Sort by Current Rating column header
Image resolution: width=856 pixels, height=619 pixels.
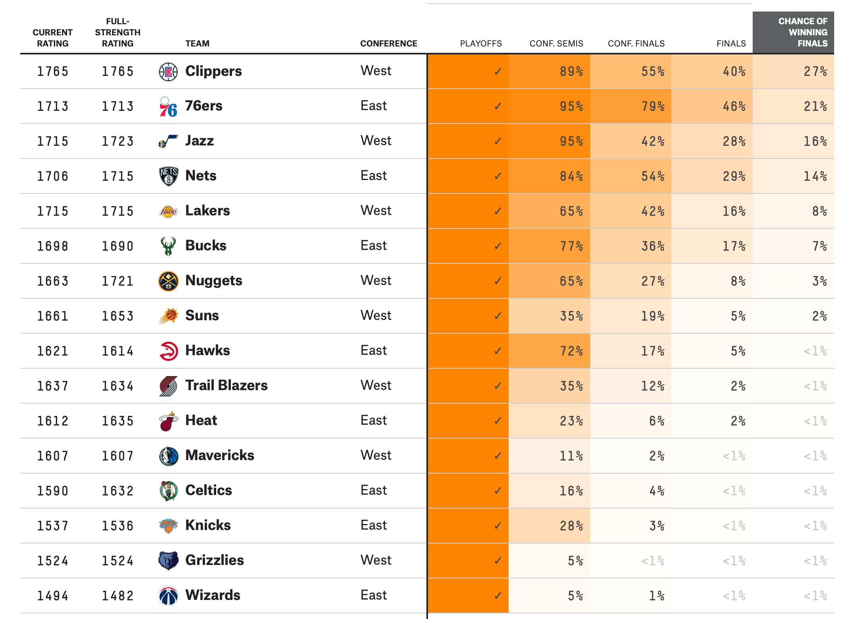52,38
